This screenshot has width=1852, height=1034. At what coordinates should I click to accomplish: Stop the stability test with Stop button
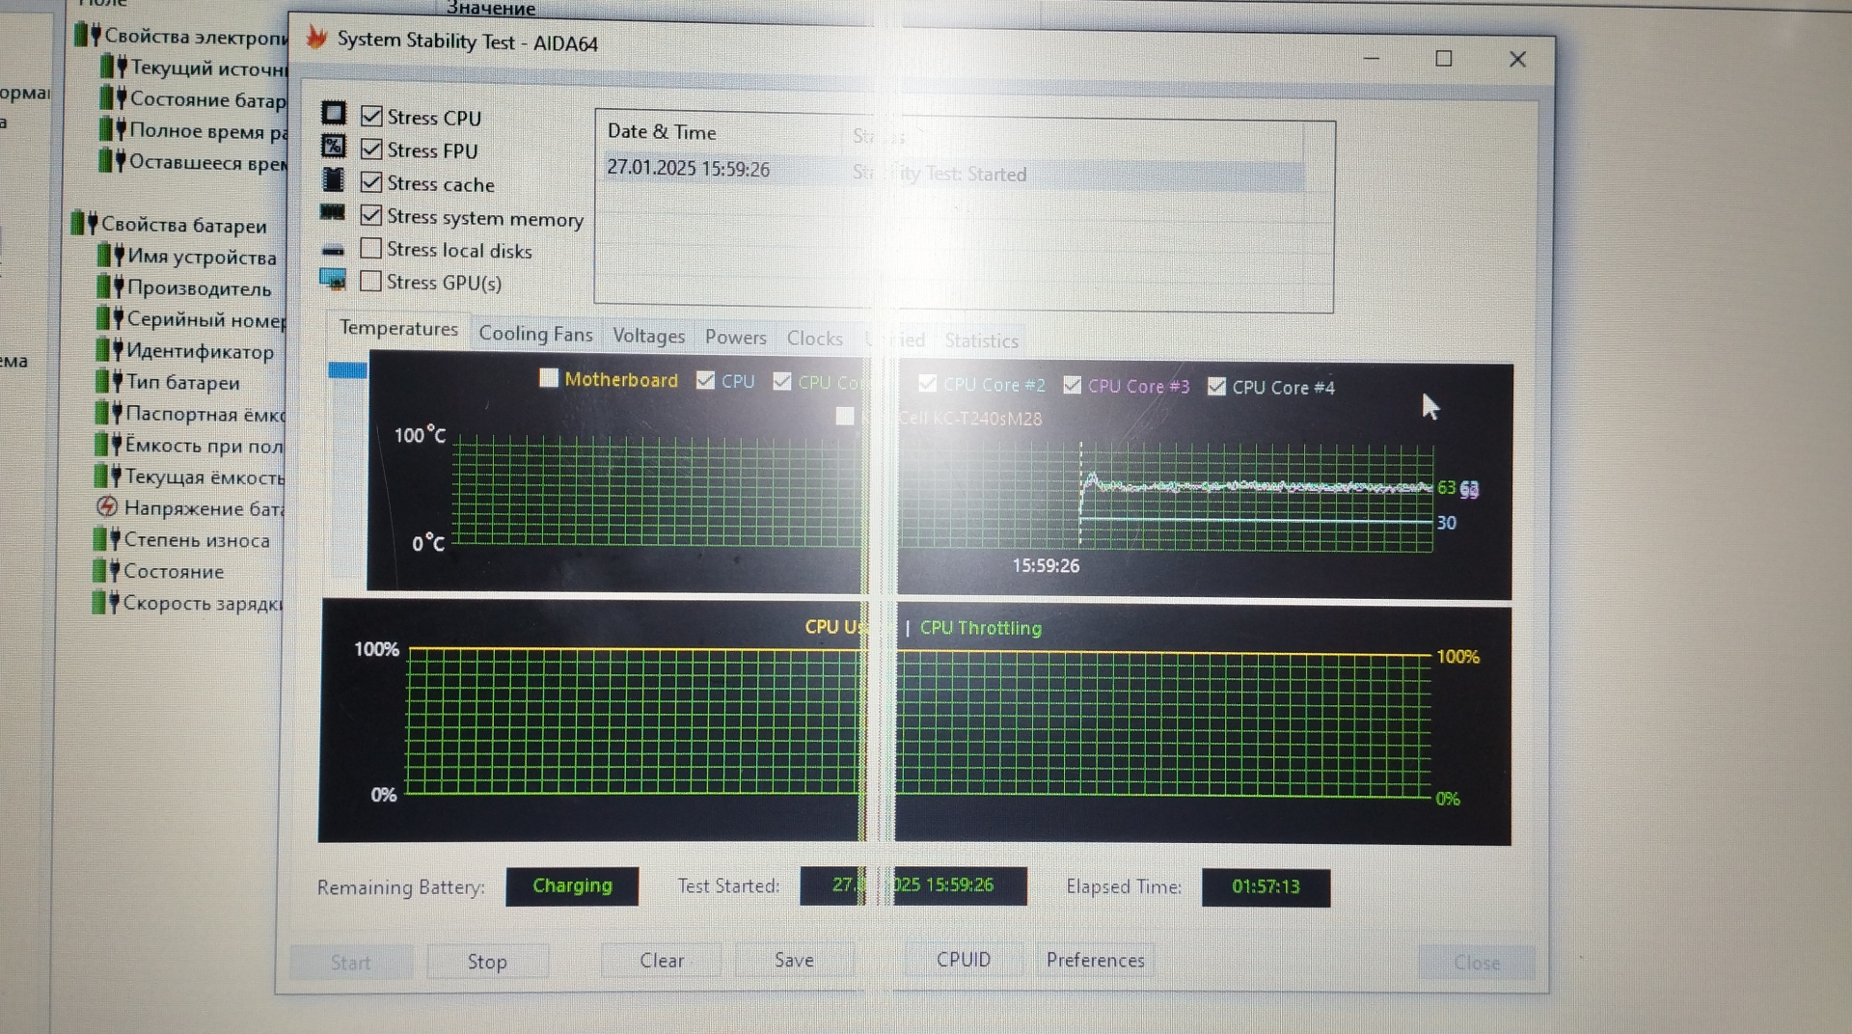[487, 962]
